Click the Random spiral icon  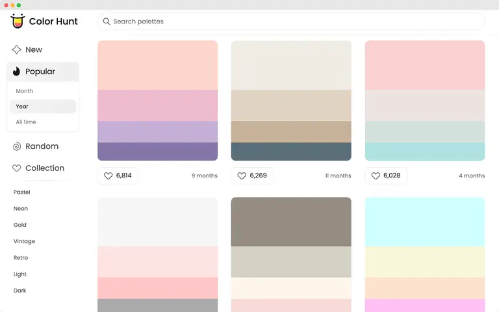[16, 146]
